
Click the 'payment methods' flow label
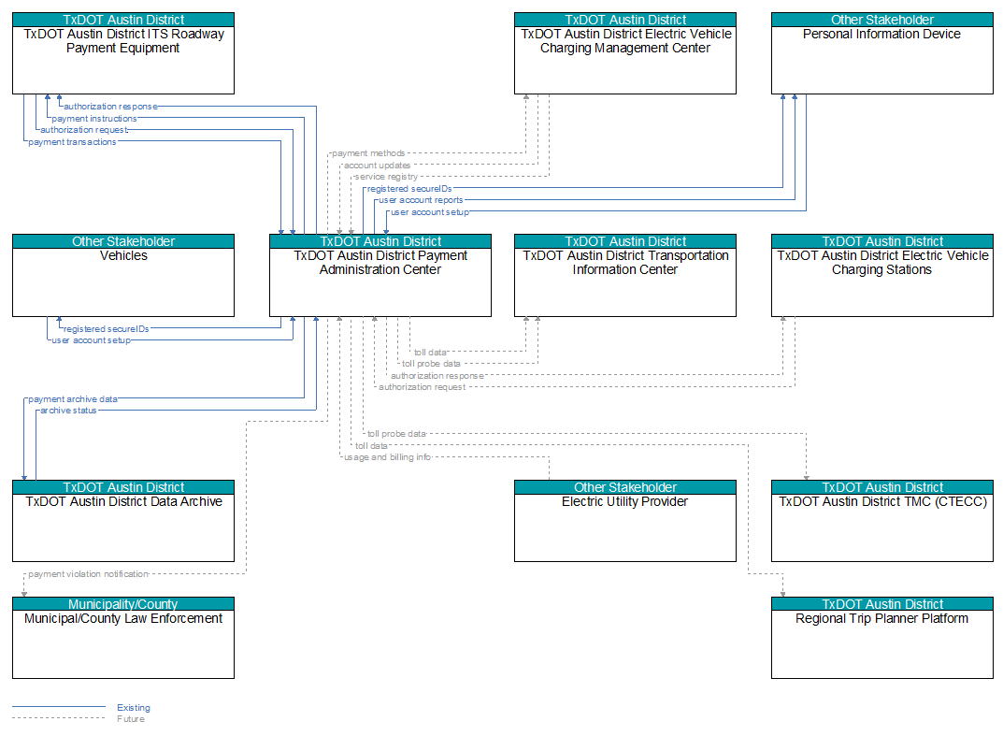[x=368, y=153]
